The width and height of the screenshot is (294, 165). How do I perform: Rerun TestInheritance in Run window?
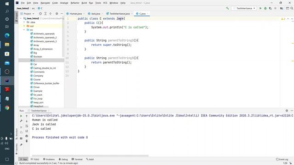coord(21,116)
